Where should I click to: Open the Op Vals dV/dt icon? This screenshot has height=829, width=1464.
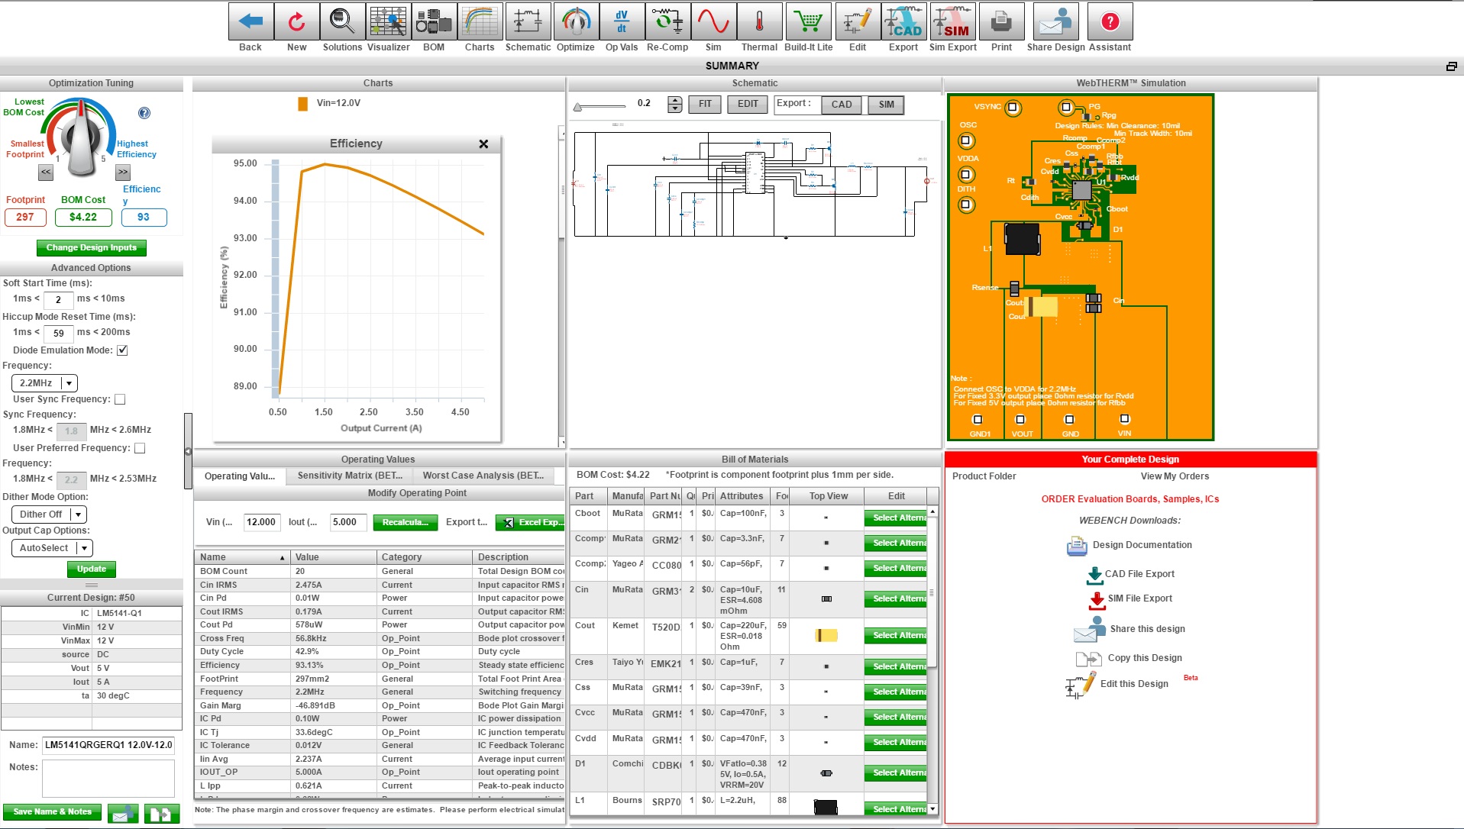(x=622, y=21)
